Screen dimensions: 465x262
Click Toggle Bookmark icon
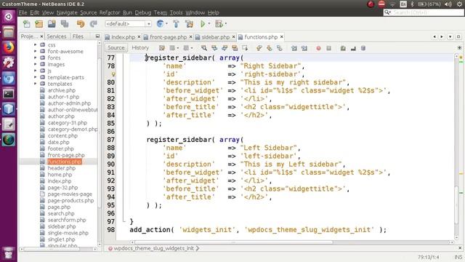click(x=279, y=48)
